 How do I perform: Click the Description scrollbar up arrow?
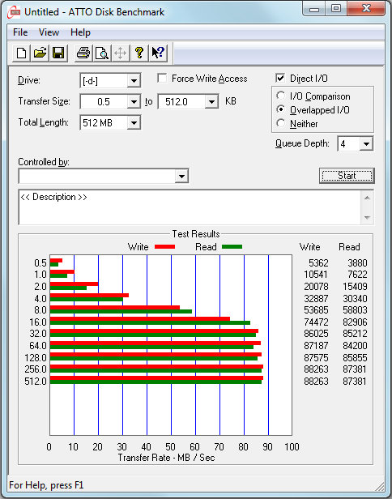pyautogui.click(x=367, y=198)
